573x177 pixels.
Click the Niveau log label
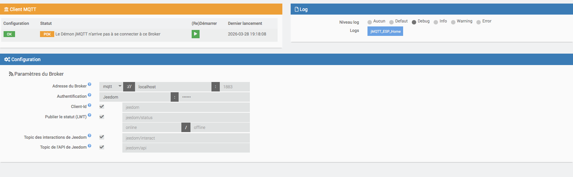click(x=349, y=22)
